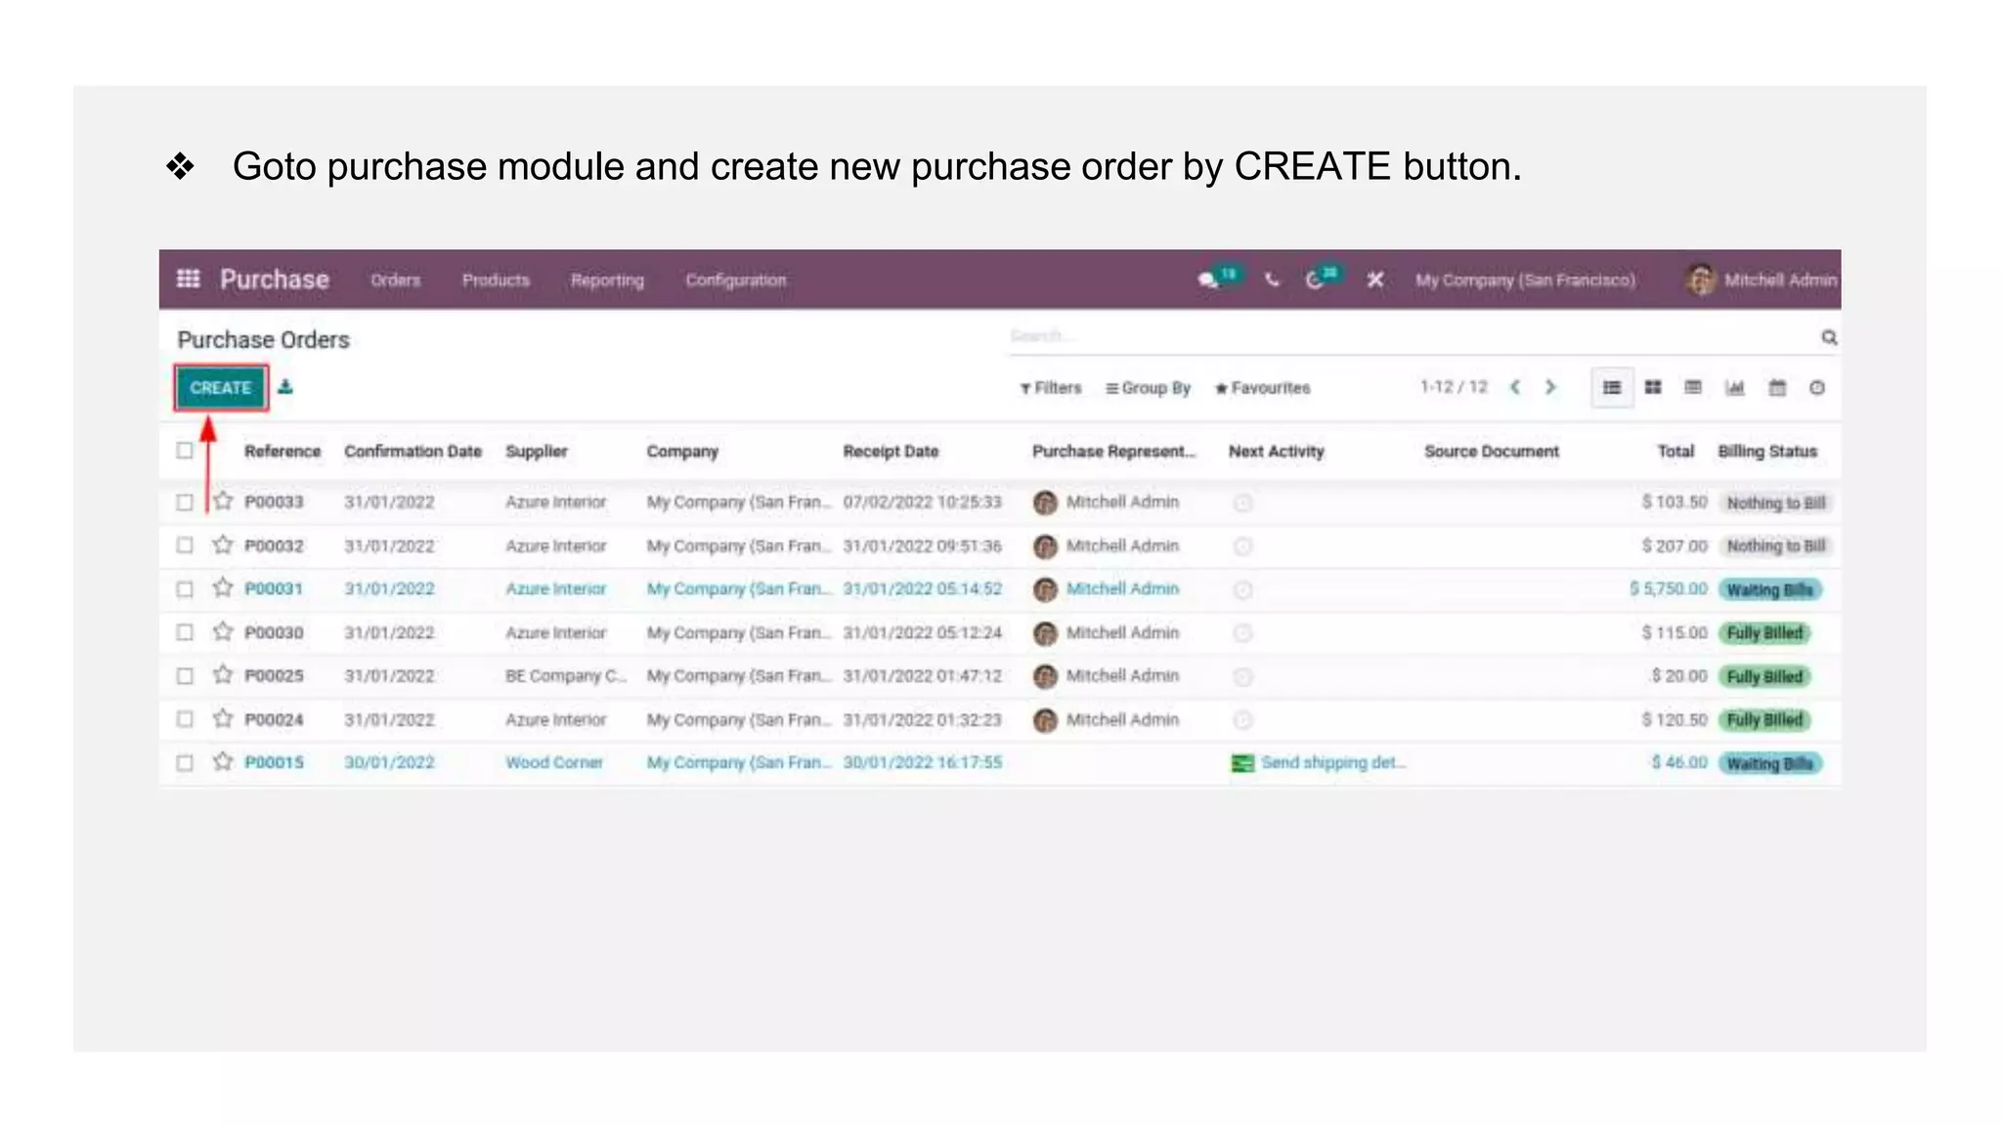
Task: Check the box for P00025
Action: coord(185,675)
